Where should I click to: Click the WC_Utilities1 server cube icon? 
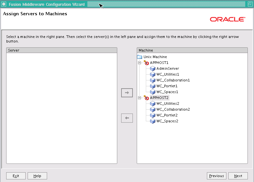tap(153, 74)
